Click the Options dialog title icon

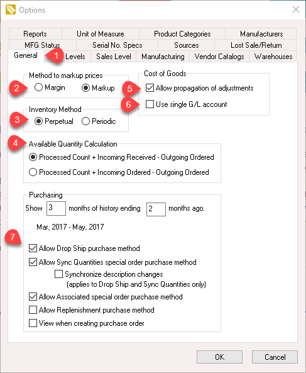[x=11, y=10]
